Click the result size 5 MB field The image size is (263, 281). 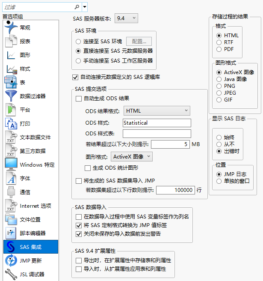pyautogui.click(x=170, y=144)
